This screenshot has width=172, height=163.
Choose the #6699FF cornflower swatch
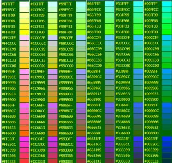(109, 71)
